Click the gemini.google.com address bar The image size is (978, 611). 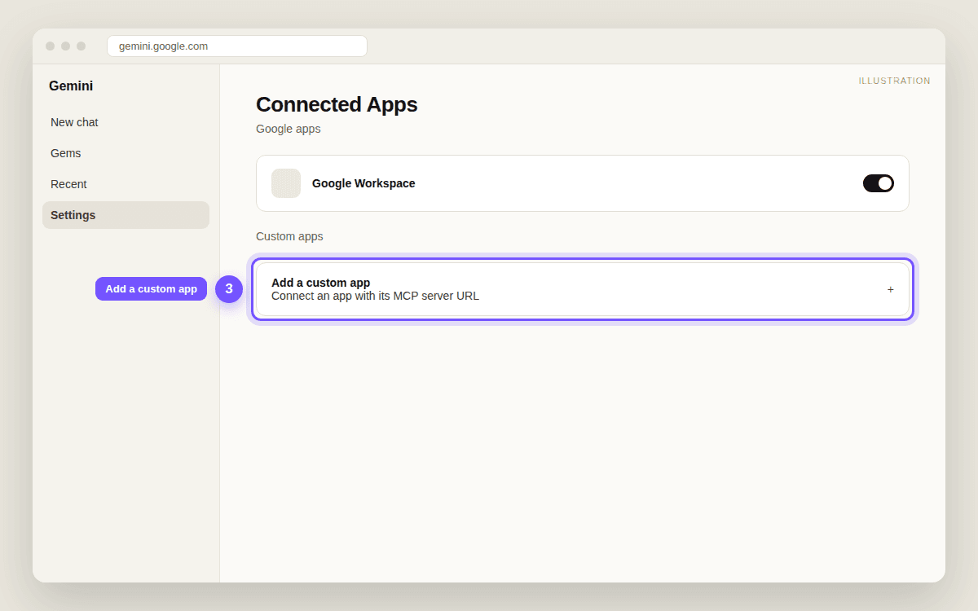[x=237, y=46]
